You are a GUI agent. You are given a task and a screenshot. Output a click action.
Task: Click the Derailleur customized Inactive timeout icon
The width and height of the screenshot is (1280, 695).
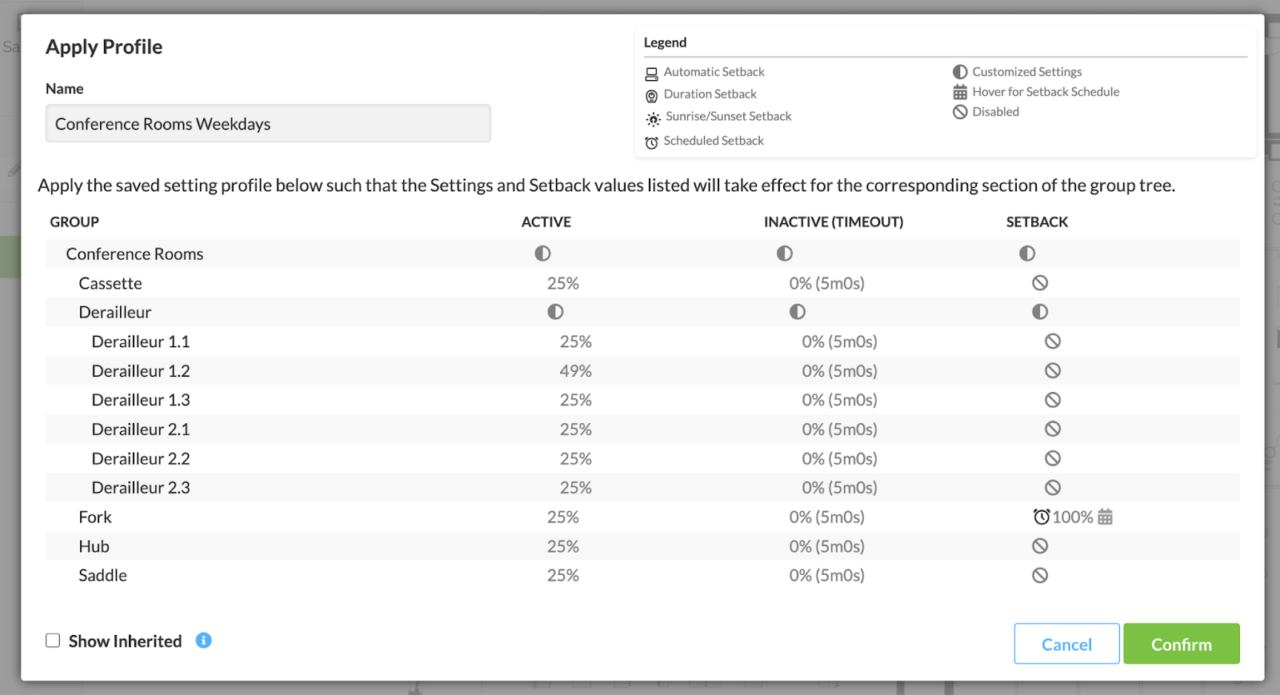797,312
